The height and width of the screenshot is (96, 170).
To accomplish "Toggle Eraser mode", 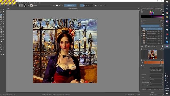I will [54, 5].
